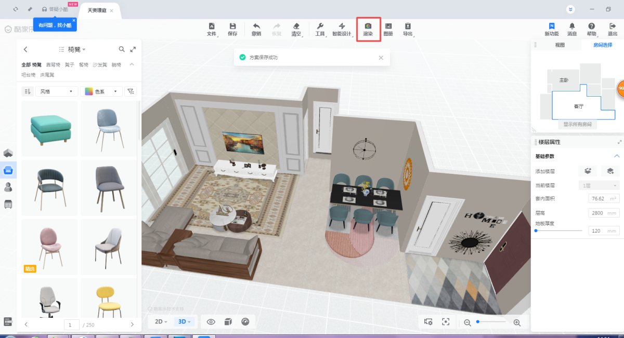Close the 天资璟庭 tab

pos(111,10)
